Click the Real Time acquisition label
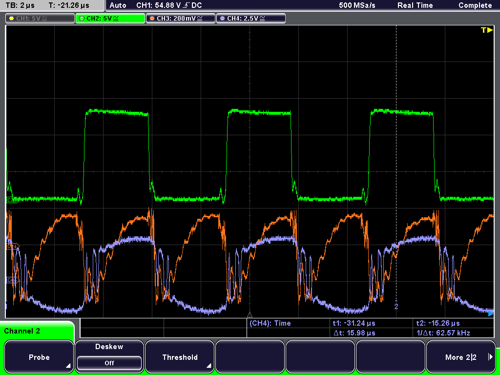Screen dimensions: 500x375 coord(415,5)
